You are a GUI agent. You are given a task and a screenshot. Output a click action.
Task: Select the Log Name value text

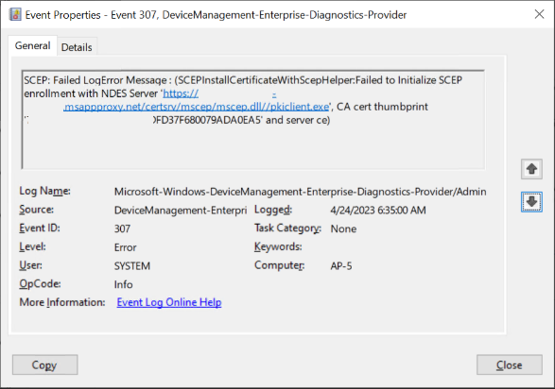click(300, 192)
